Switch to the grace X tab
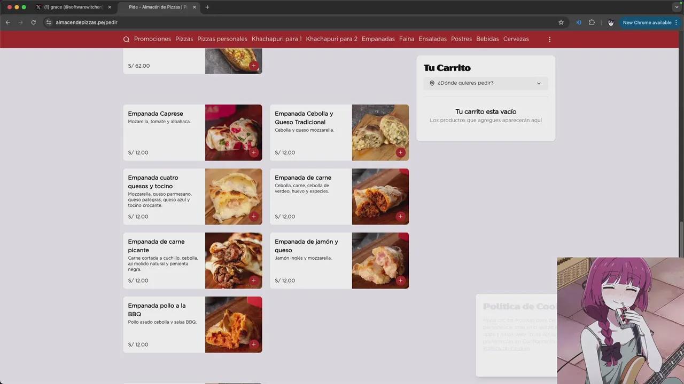 (x=72, y=7)
